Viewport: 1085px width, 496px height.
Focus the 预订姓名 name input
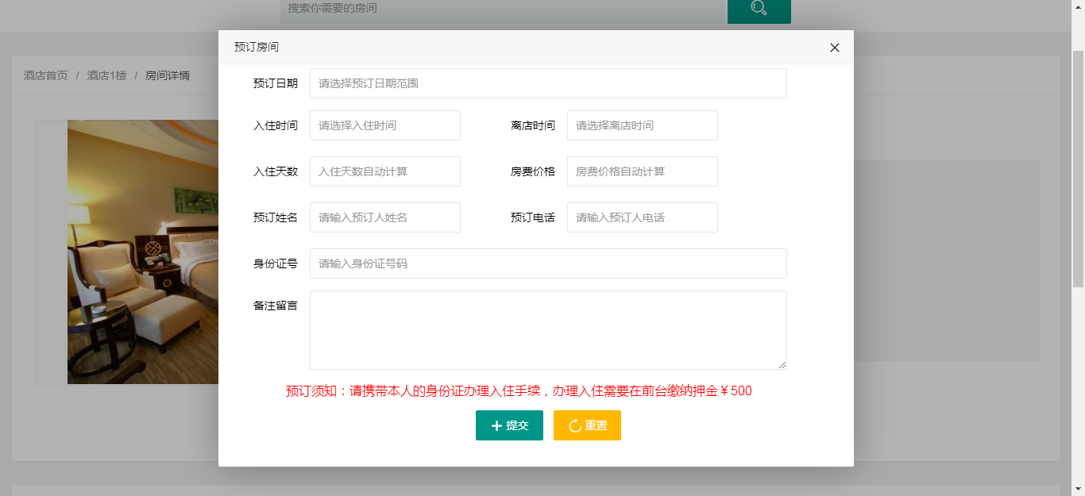pos(385,217)
